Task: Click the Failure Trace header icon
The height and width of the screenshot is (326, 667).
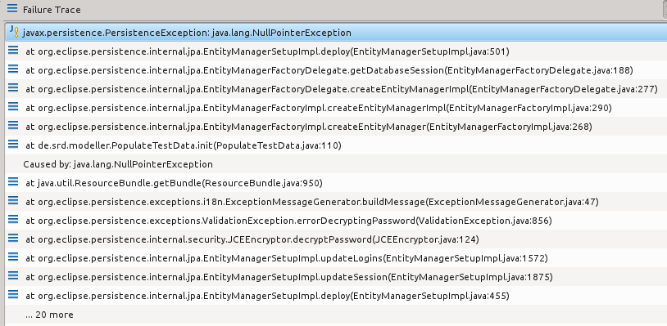Action: (12, 8)
